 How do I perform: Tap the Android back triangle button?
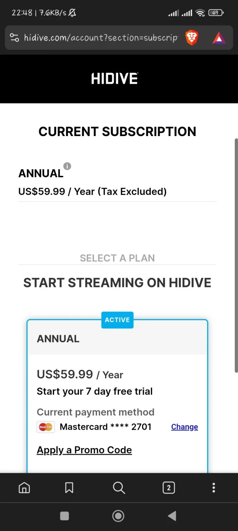pyautogui.click(x=172, y=516)
